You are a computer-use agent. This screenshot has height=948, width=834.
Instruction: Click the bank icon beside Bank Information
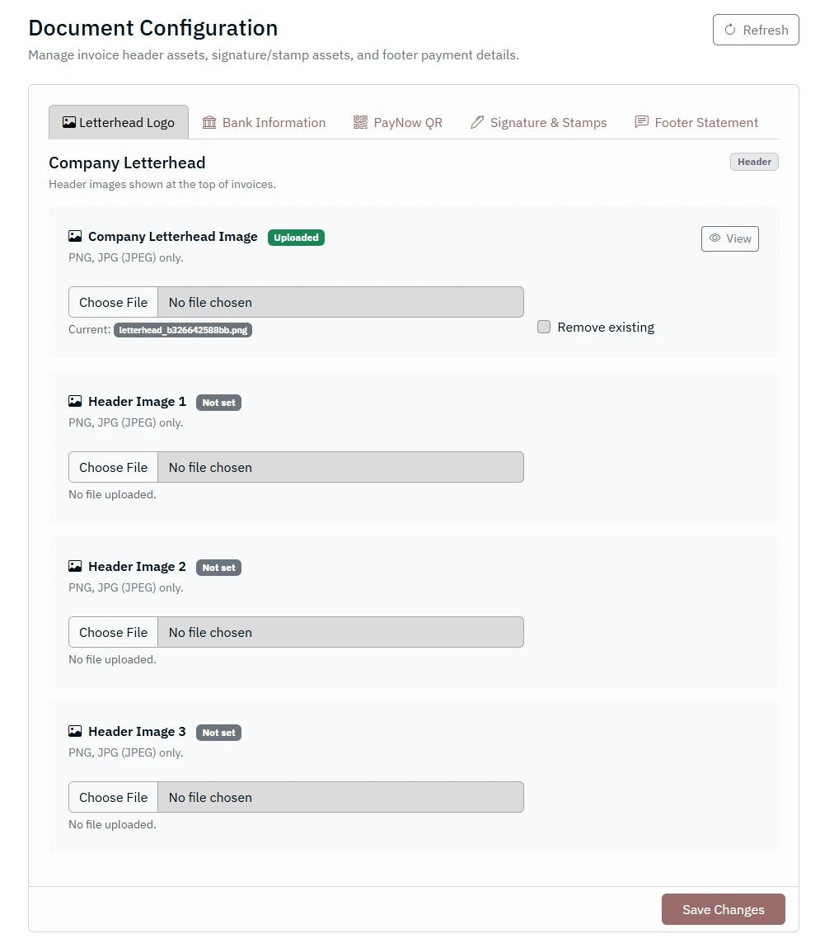209,122
